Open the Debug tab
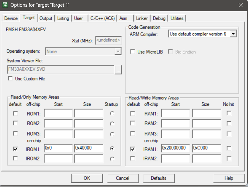Screen dimensions: 248x187 point(159,19)
